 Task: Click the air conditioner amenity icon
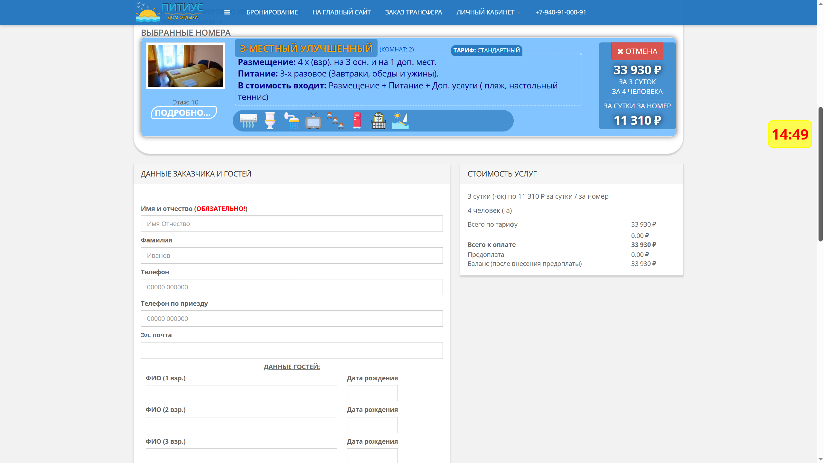248,121
